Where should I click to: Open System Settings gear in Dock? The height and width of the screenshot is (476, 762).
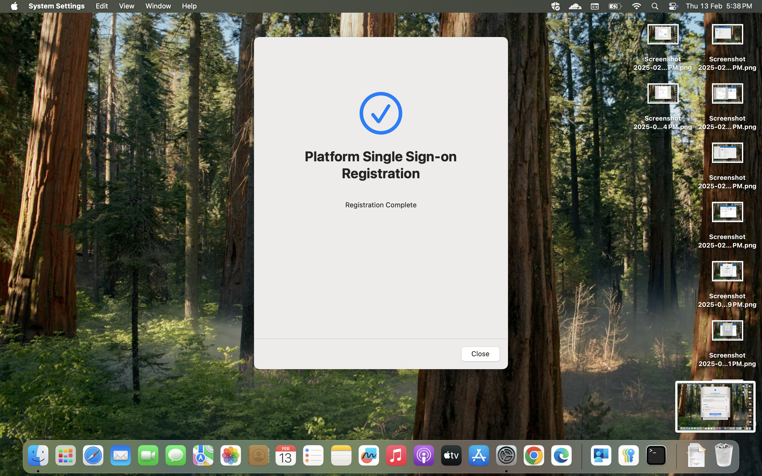tap(506, 455)
